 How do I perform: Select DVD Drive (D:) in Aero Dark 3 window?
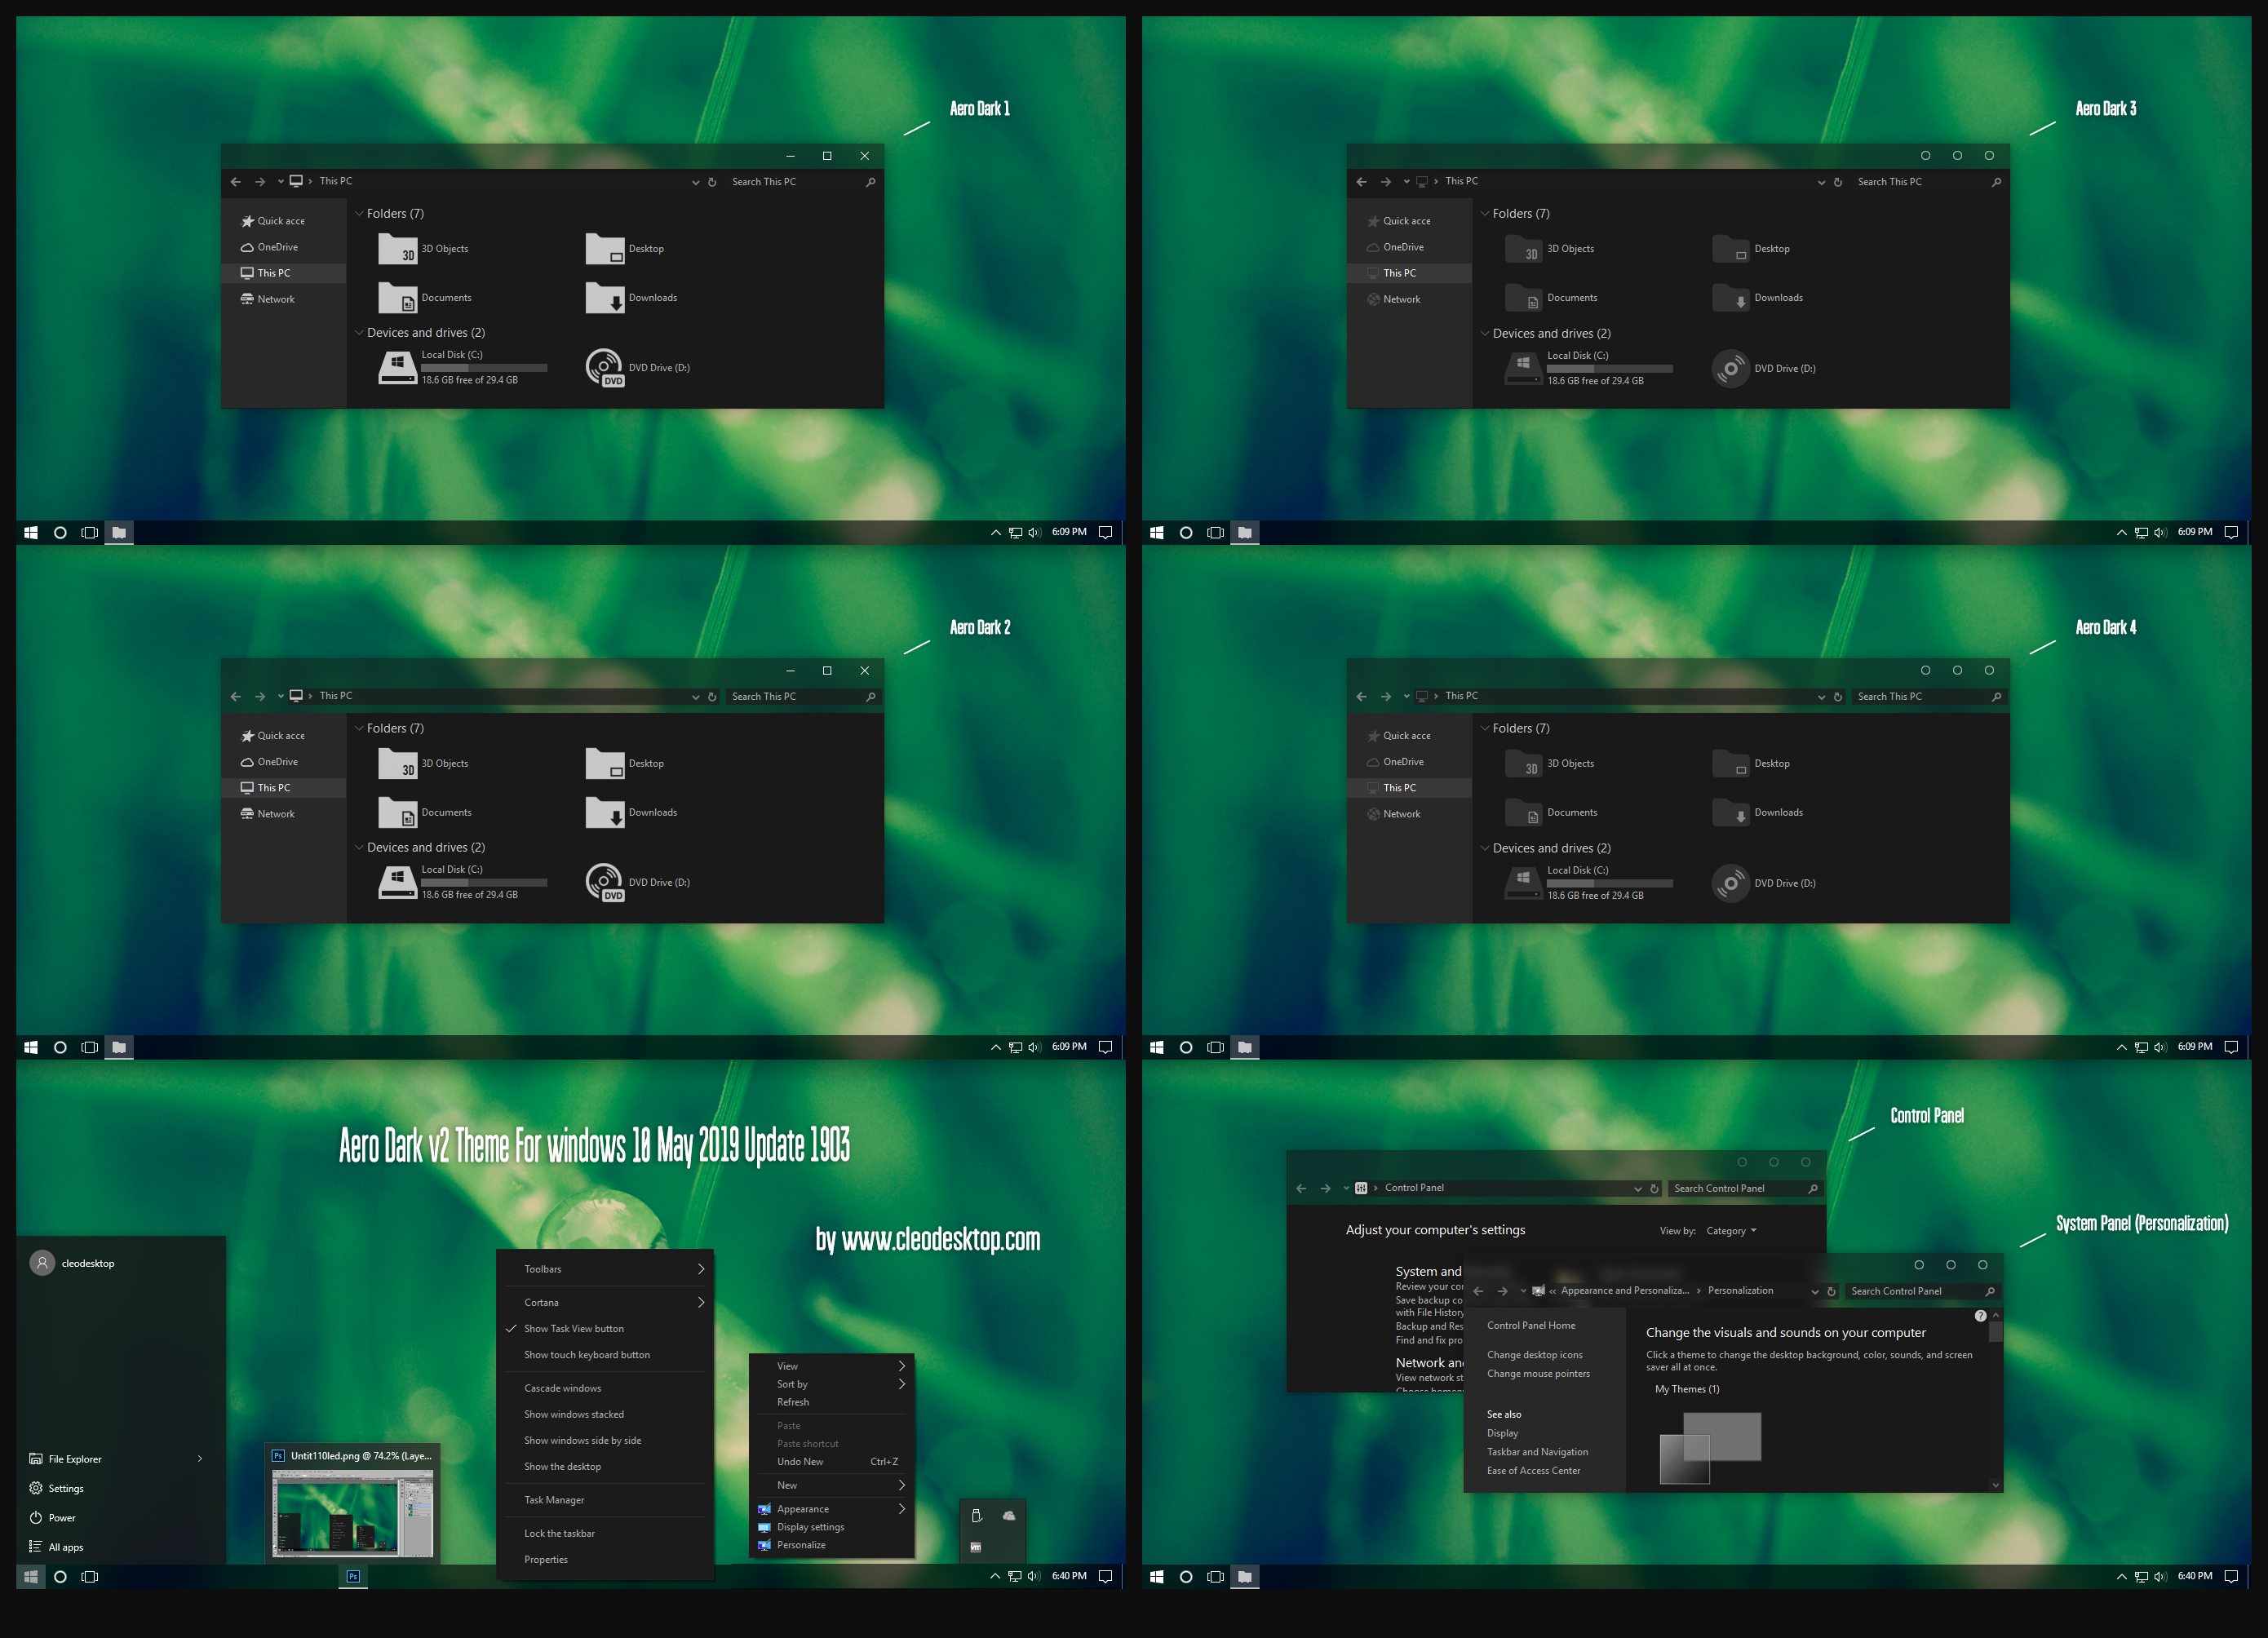[x=1763, y=369]
